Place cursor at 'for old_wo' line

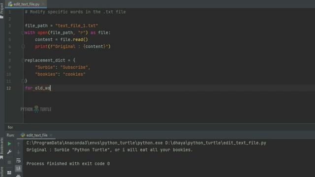pyautogui.click(x=38, y=88)
